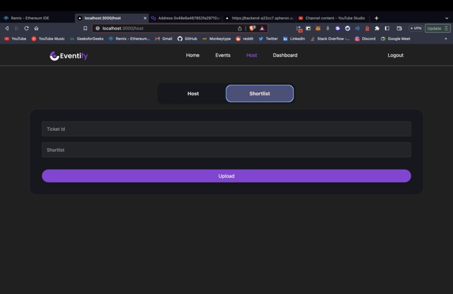Select the Shortlist form toggle
The height and width of the screenshot is (294, 453).
tap(260, 94)
